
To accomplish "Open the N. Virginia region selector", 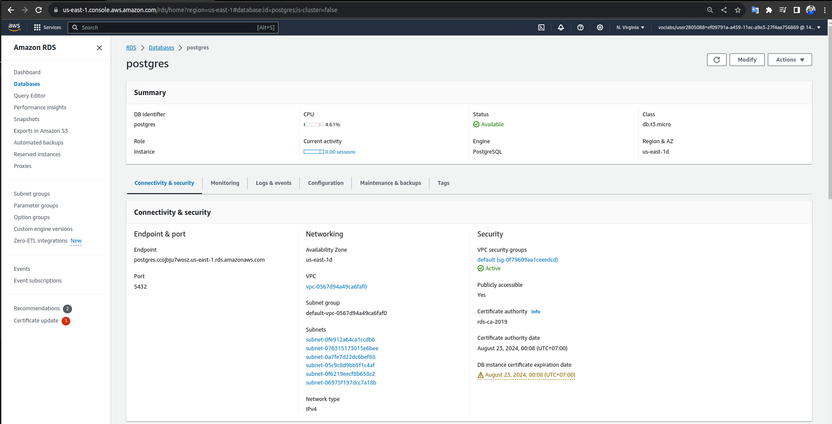I will [x=630, y=27].
